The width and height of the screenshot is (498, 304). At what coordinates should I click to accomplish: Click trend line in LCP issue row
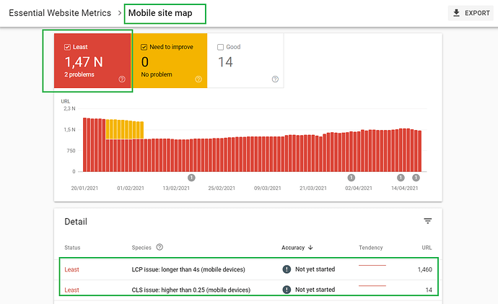click(372, 265)
